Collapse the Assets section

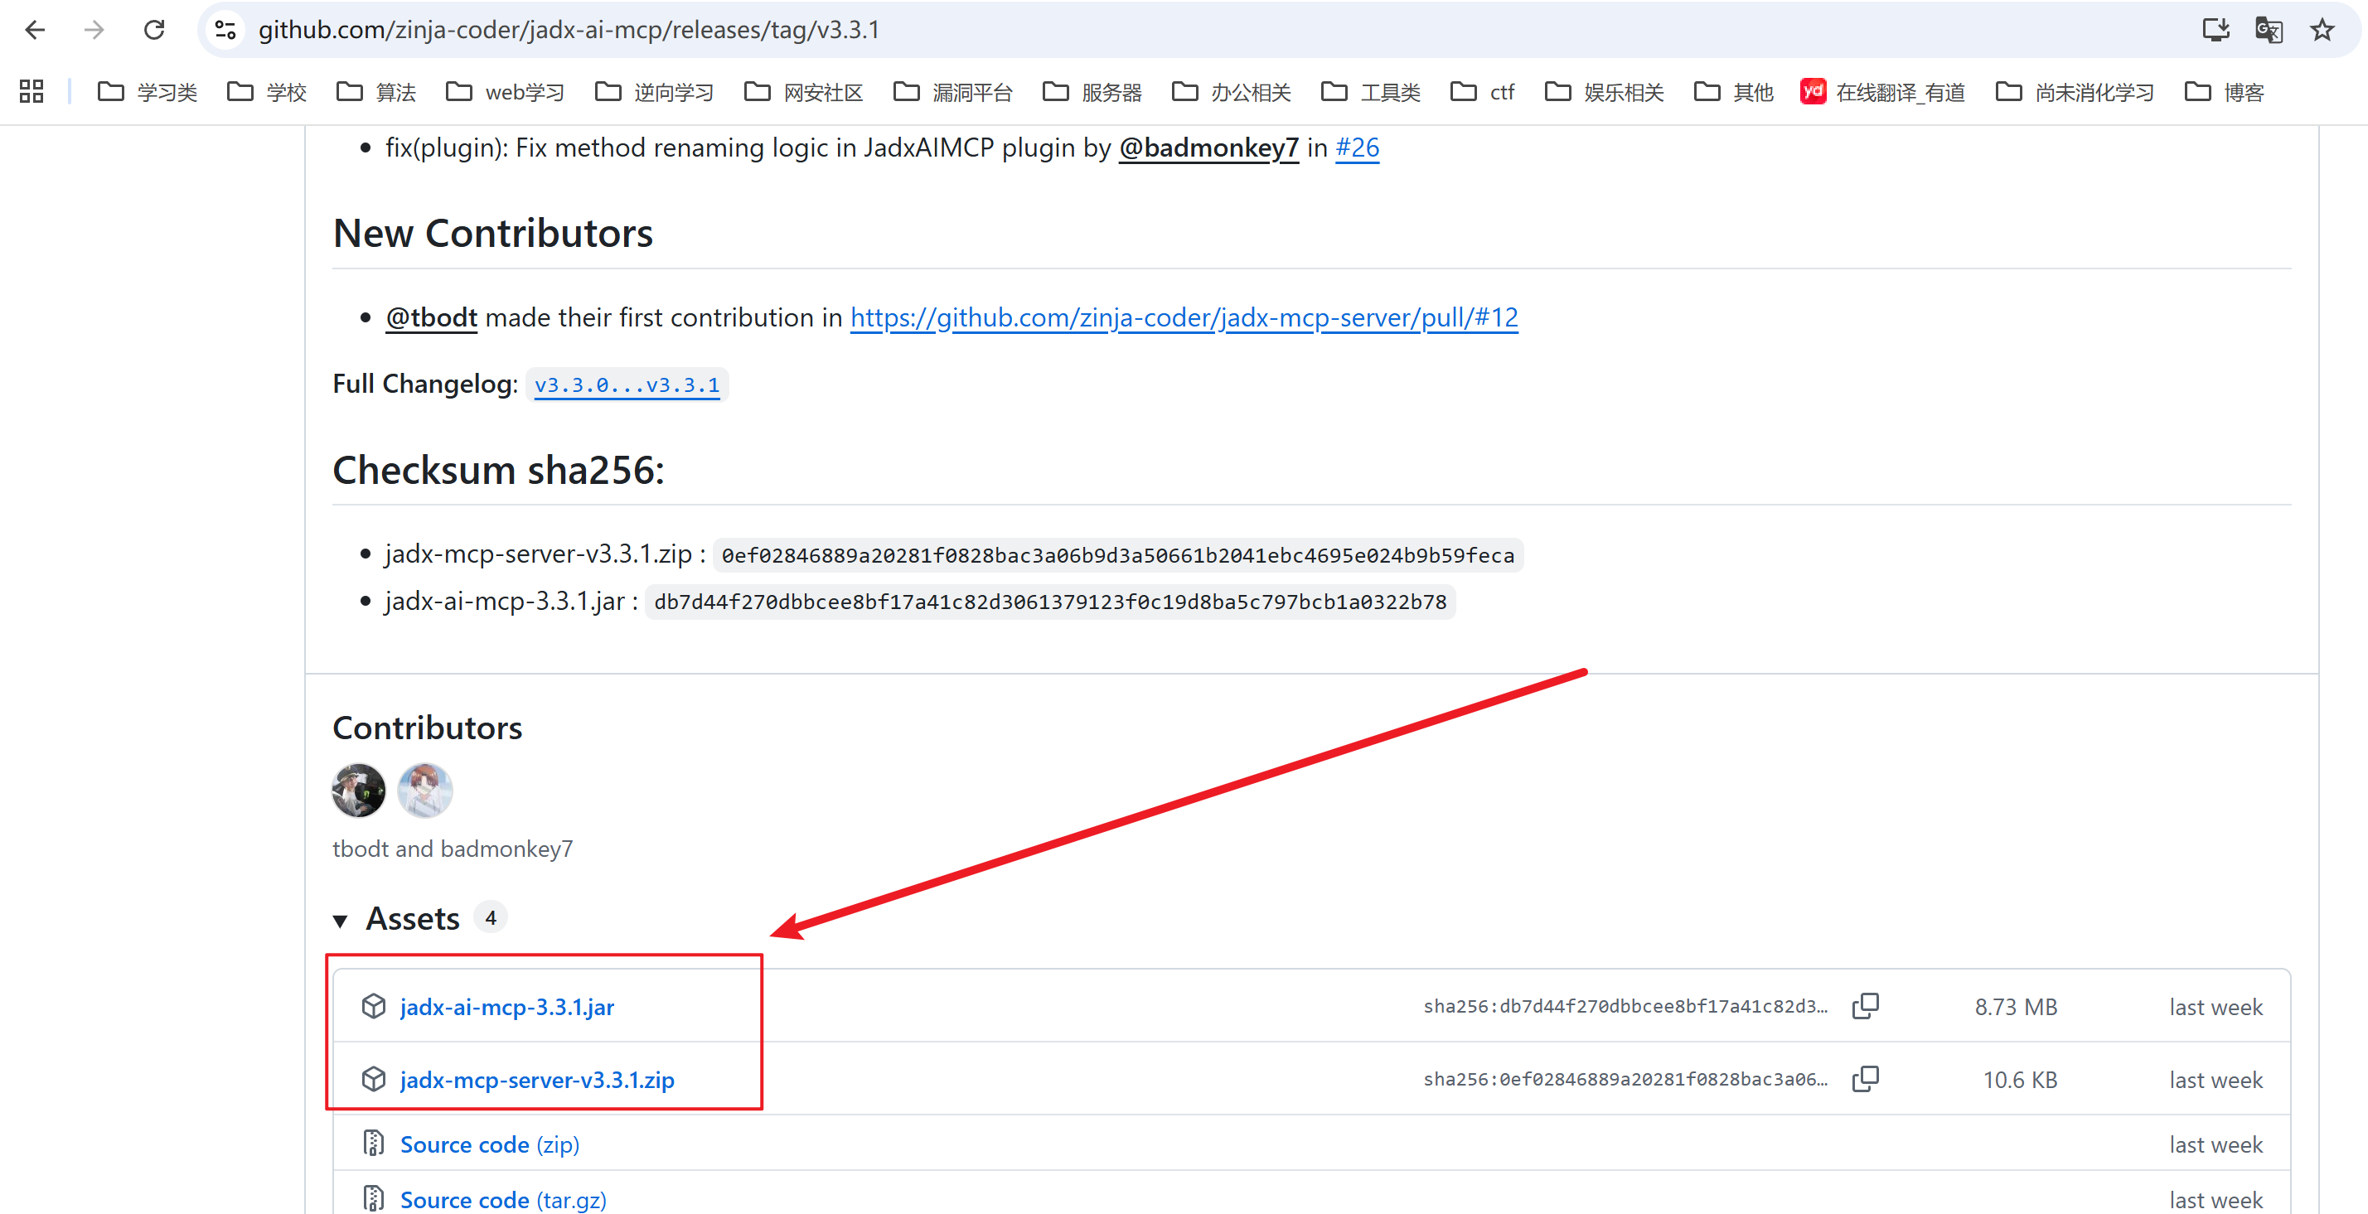tap(341, 920)
